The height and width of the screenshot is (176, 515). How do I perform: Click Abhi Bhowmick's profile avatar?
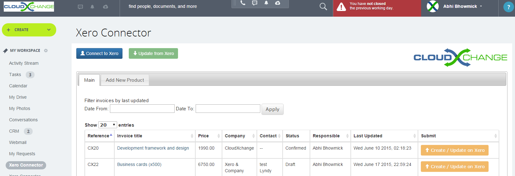(x=433, y=7)
